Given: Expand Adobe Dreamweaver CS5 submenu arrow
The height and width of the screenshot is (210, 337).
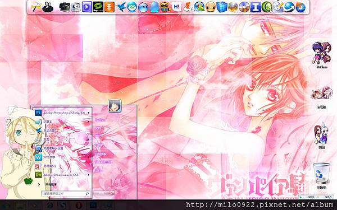Looking at the screenshot, I should [x=89, y=175].
